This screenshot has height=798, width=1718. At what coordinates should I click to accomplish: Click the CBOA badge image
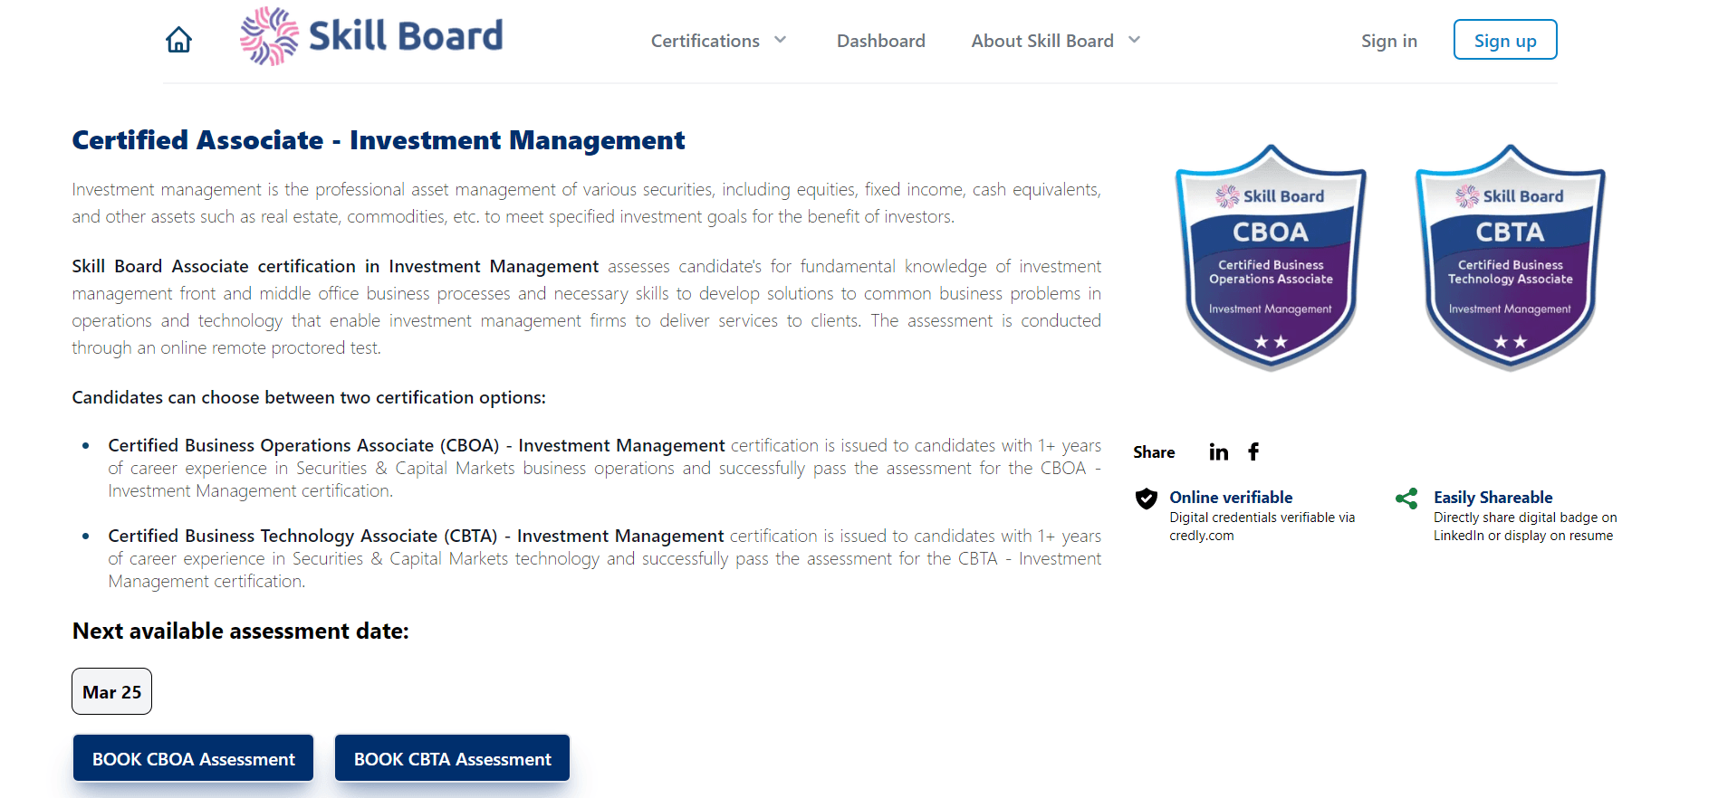(x=1271, y=258)
